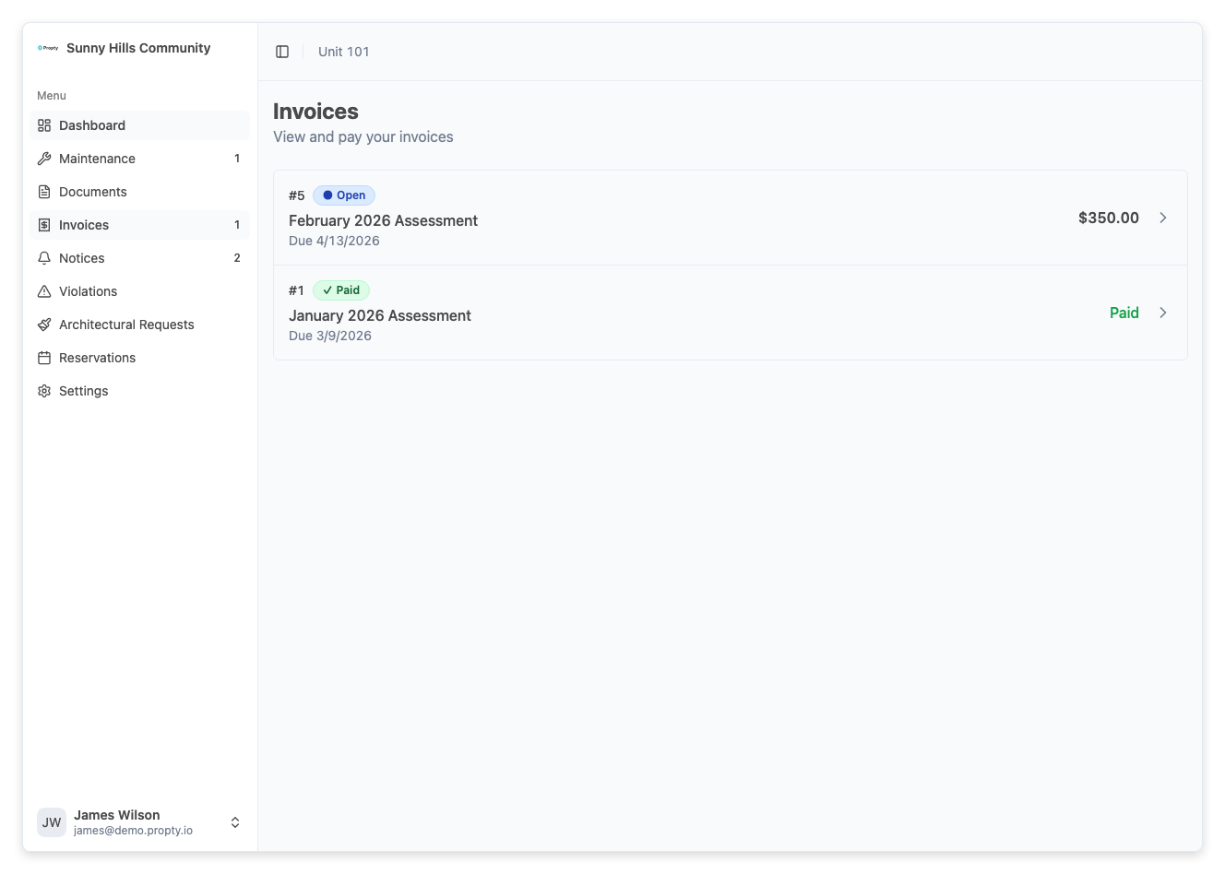Click the Unit 101 breadcrumb link
Image resolution: width=1225 pixels, height=874 pixels.
tap(343, 52)
